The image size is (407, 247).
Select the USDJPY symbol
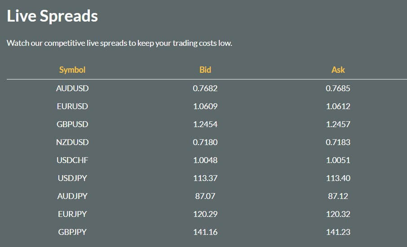pyautogui.click(x=72, y=178)
